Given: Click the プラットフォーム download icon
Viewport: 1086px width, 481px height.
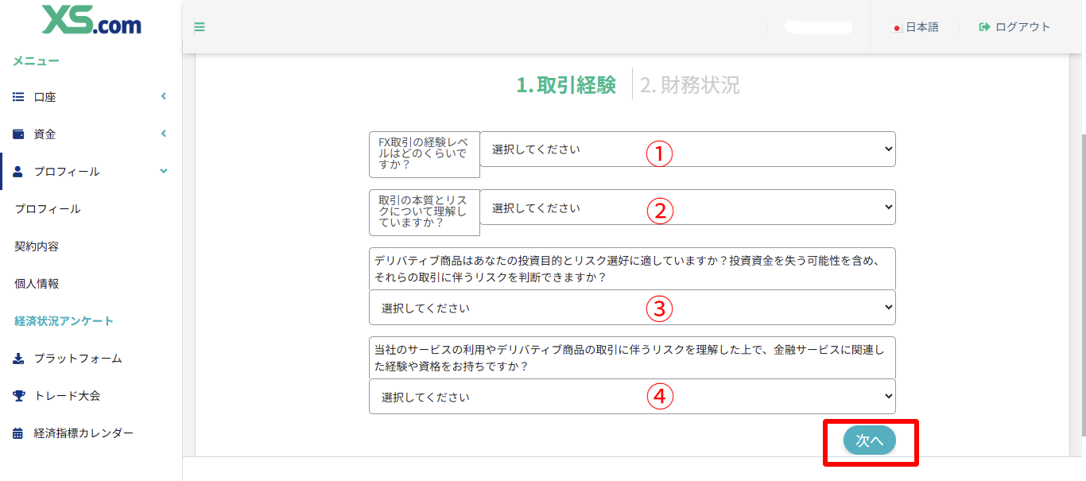Looking at the screenshot, I should [x=17, y=359].
